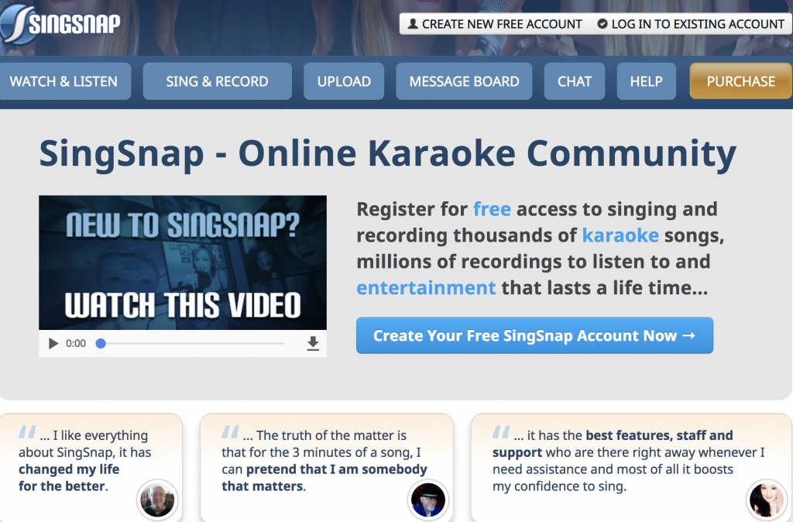This screenshot has height=522, width=793.
Task: Click the 'entertainment' highlighted word
Action: tap(427, 288)
